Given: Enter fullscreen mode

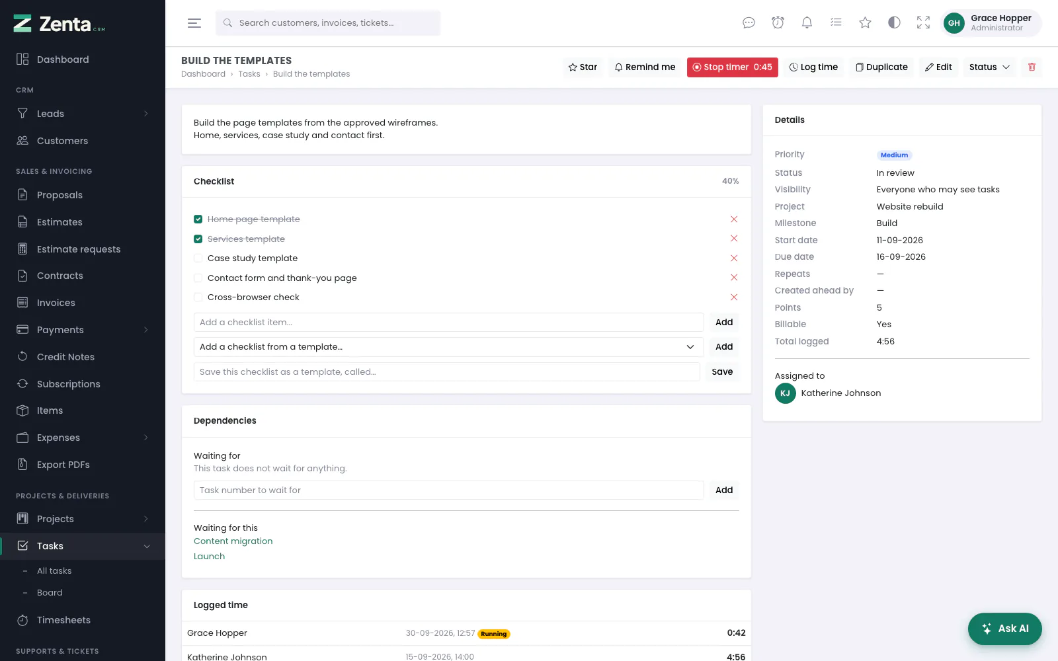Looking at the screenshot, I should pos(923,23).
